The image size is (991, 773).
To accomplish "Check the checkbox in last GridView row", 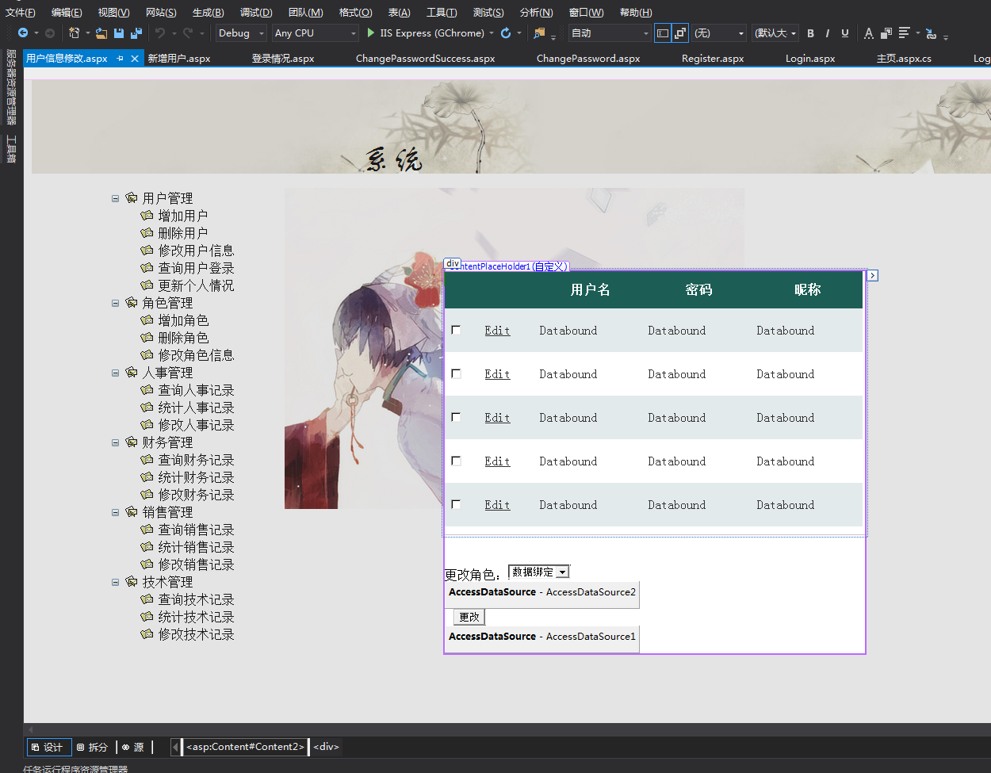I will [456, 504].
